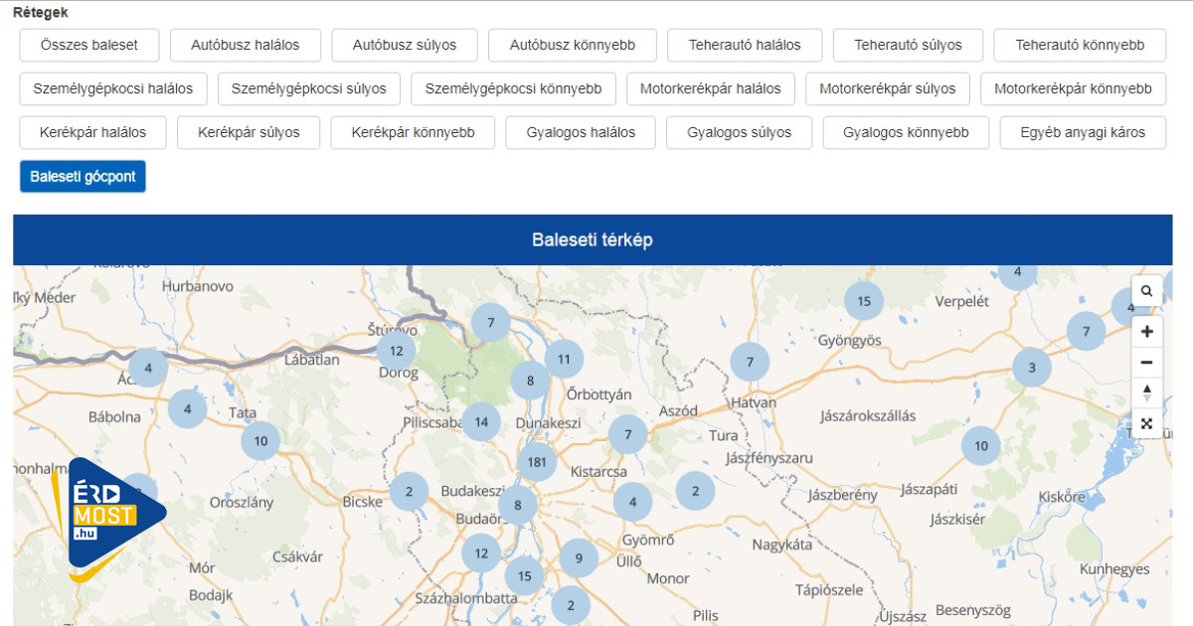Zoom in with the plus icon

click(x=1146, y=331)
